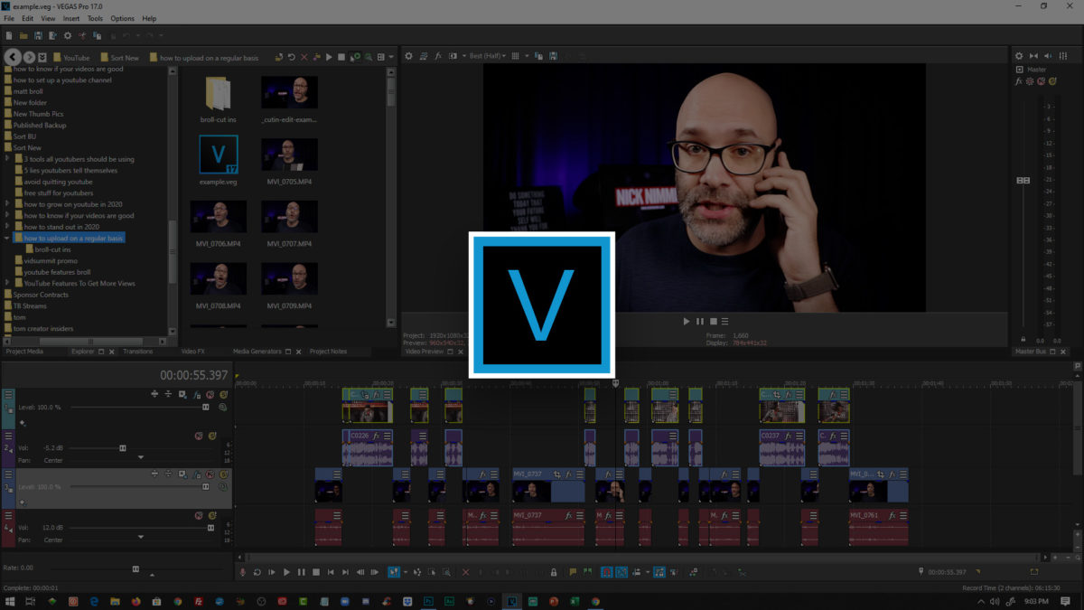Open the Tools menu

[x=95, y=18]
